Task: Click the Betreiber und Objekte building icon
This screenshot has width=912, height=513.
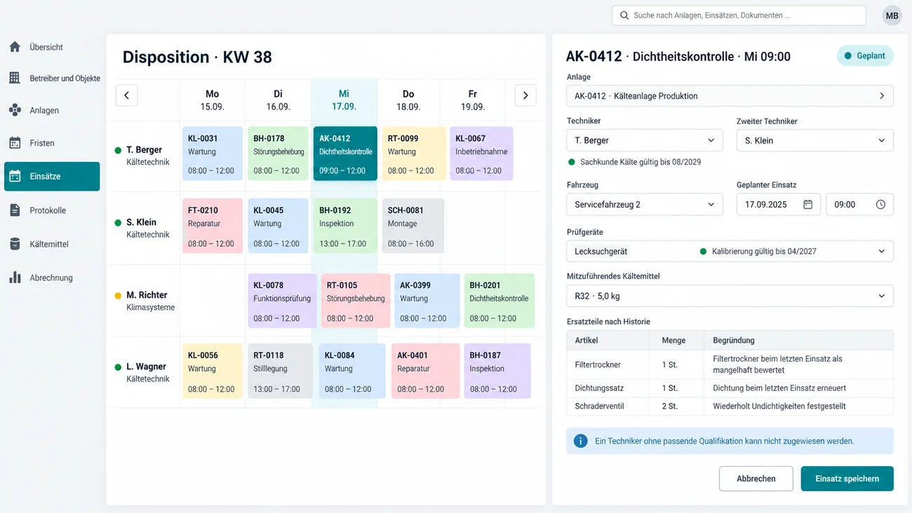Action: (x=15, y=78)
